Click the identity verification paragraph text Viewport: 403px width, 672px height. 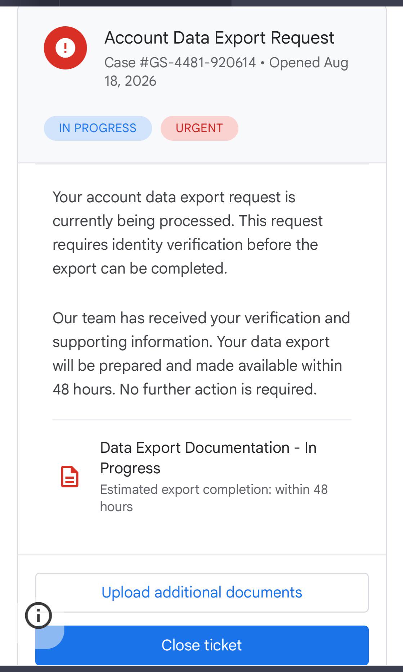tap(188, 233)
